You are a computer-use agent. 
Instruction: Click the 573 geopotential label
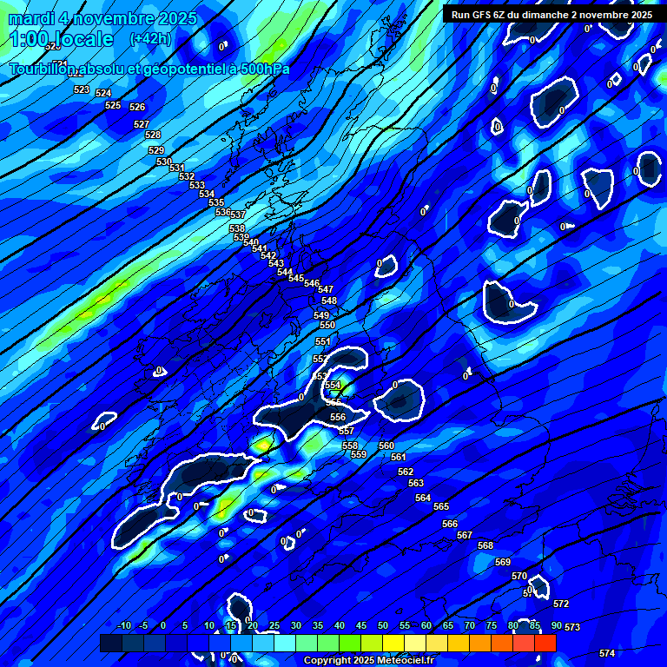coord(572,627)
